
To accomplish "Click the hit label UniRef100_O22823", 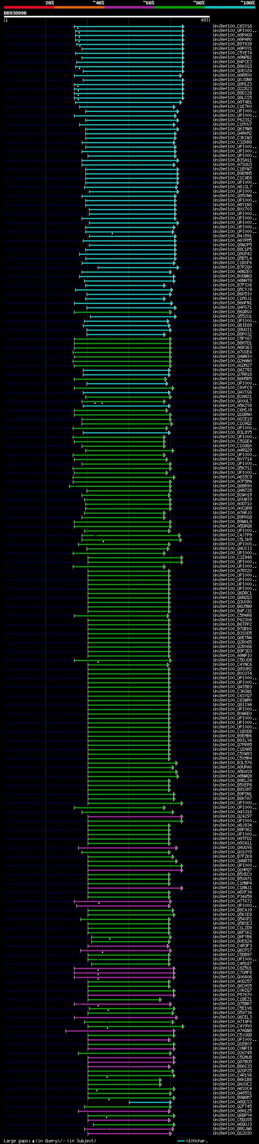I will pyautogui.click(x=232, y=89).
